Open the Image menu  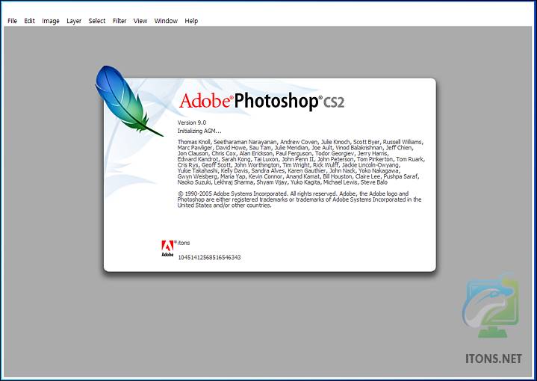click(x=51, y=21)
